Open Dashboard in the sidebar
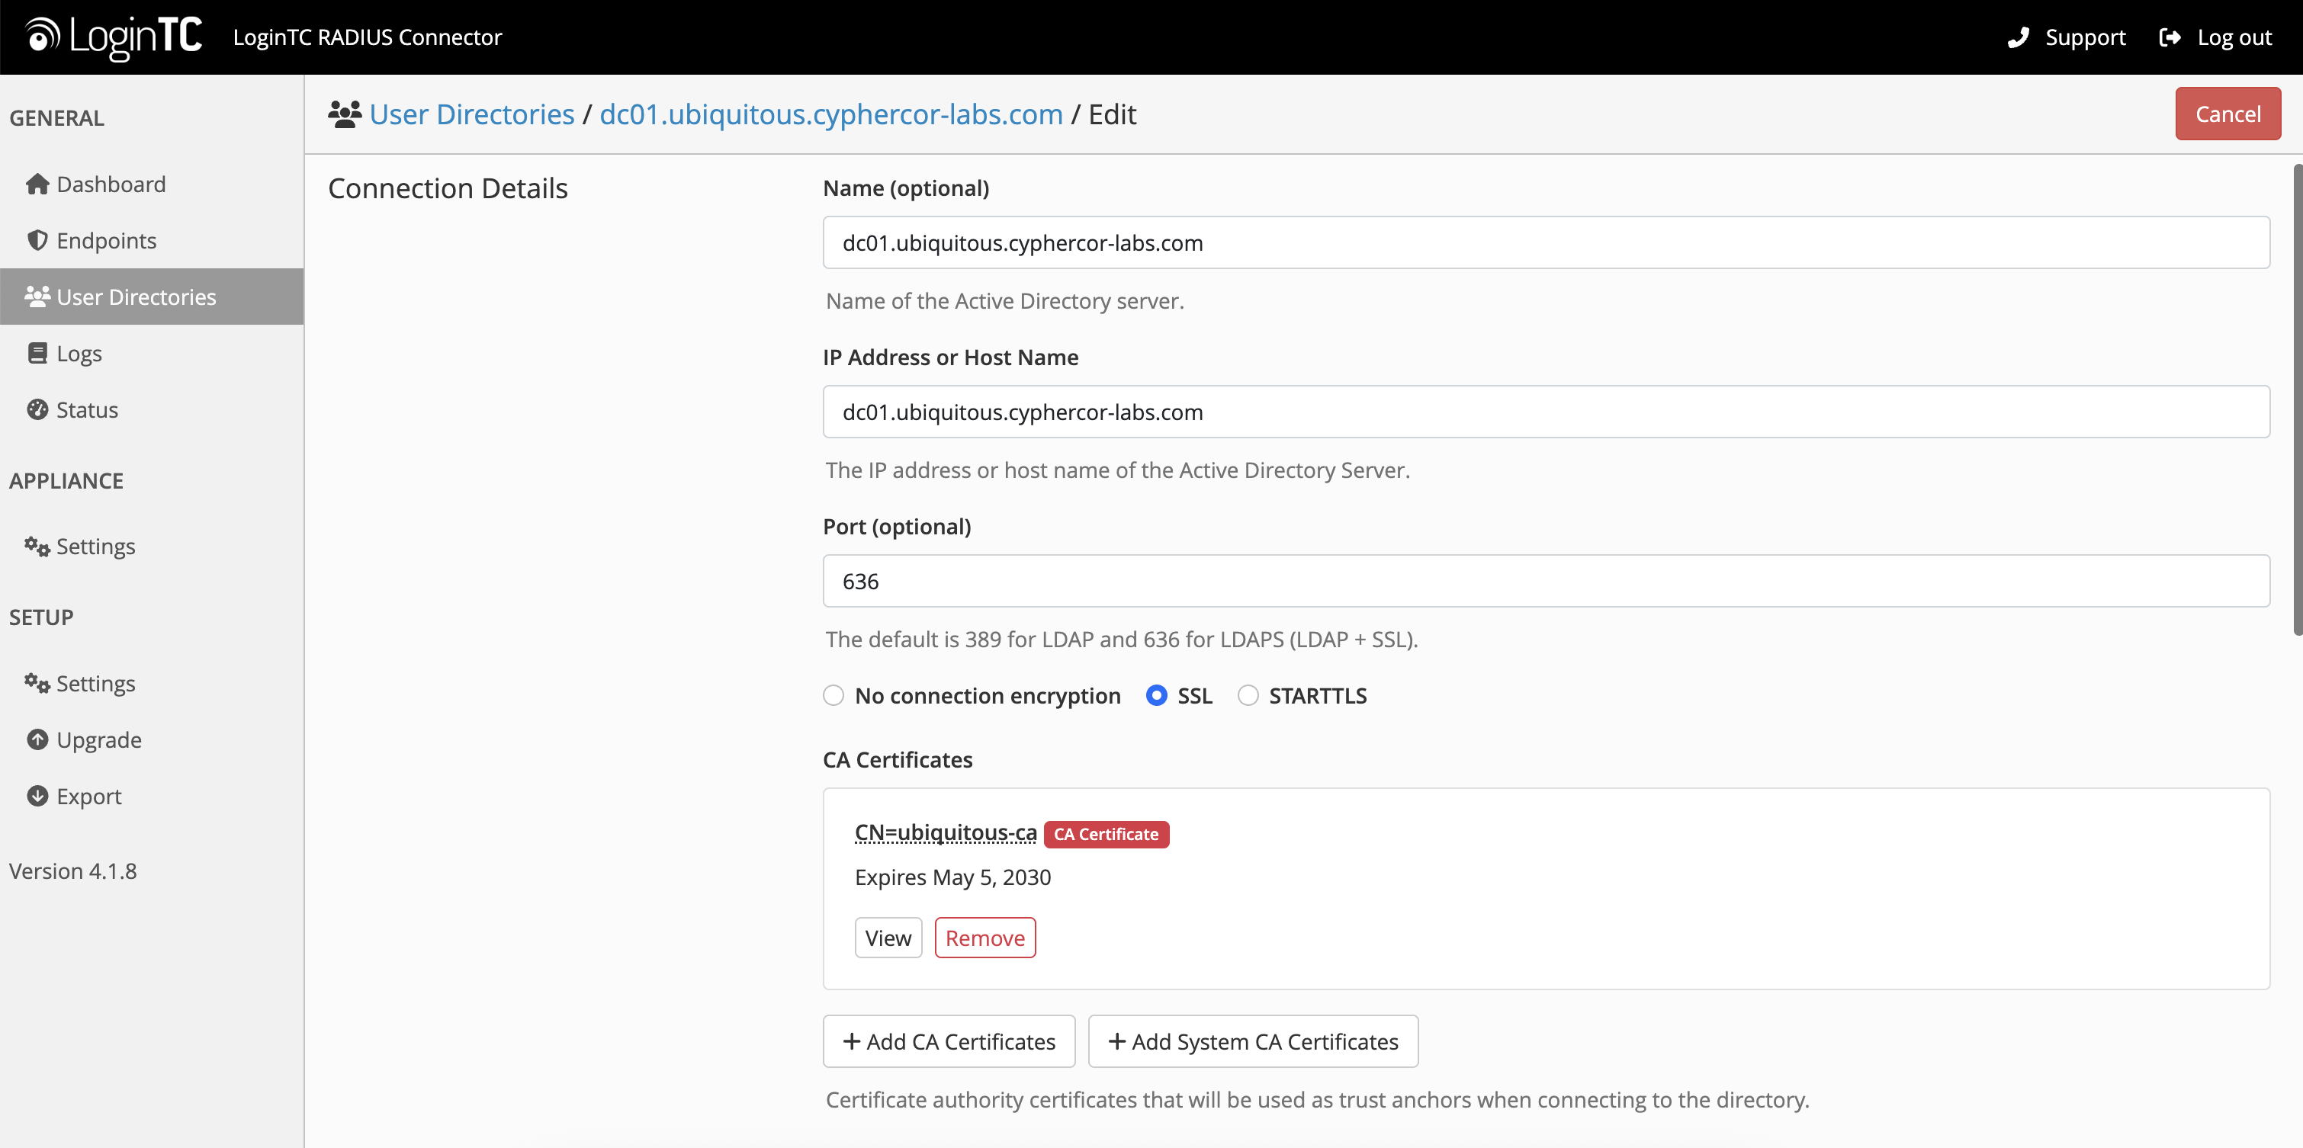2303x1148 pixels. pos(152,184)
